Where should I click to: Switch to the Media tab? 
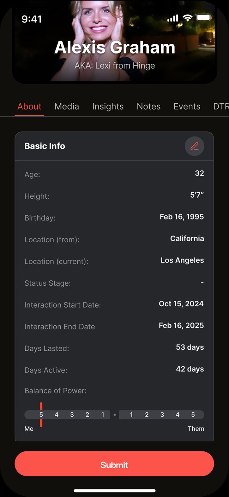click(x=67, y=106)
